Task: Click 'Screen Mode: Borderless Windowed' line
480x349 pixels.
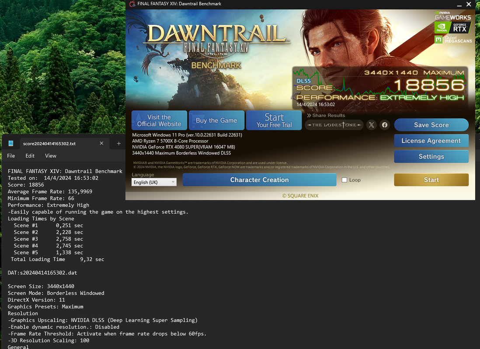Action: tap(56, 293)
